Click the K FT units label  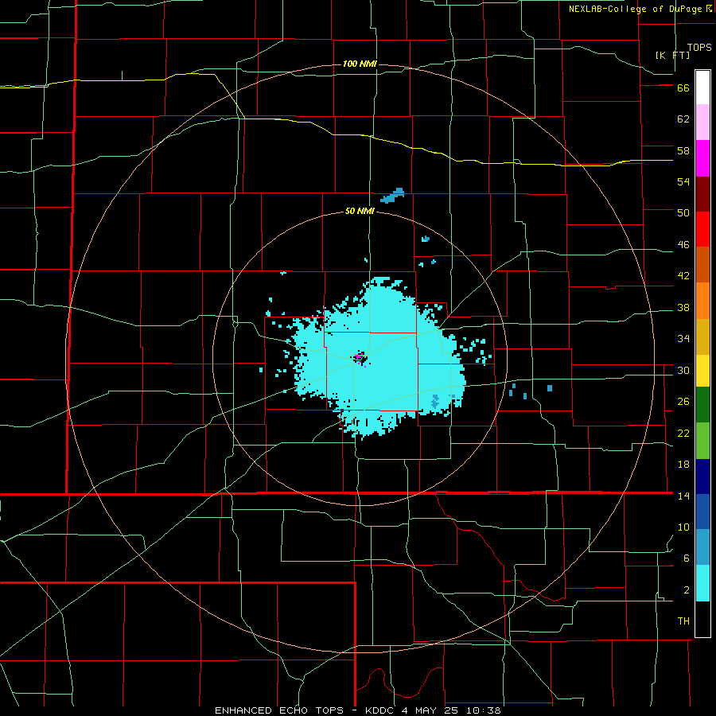[x=672, y=55]
